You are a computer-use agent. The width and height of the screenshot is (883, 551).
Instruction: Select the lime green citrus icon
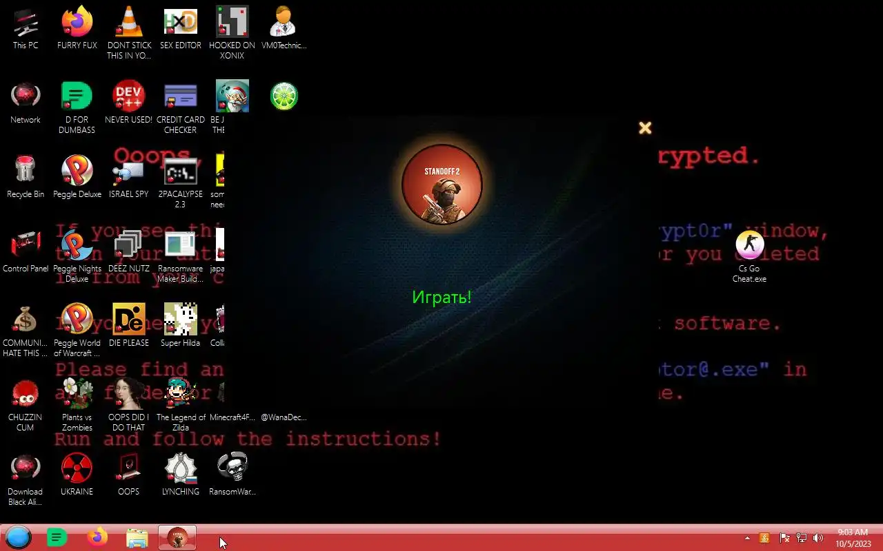(x=284, y=96)
